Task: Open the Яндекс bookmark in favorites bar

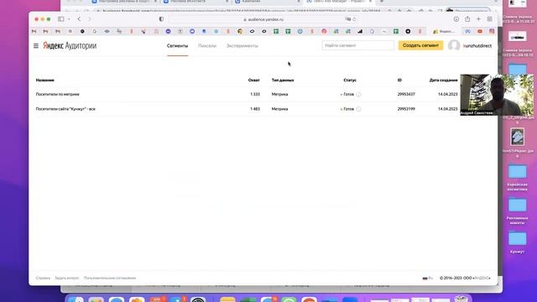Action: [x=444, y=31]
